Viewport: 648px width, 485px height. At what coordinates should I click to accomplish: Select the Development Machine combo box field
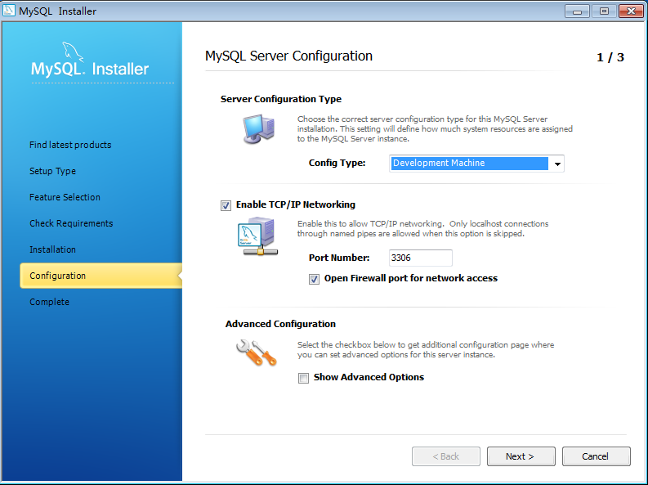pyautogui.click(x=476, y=164)
